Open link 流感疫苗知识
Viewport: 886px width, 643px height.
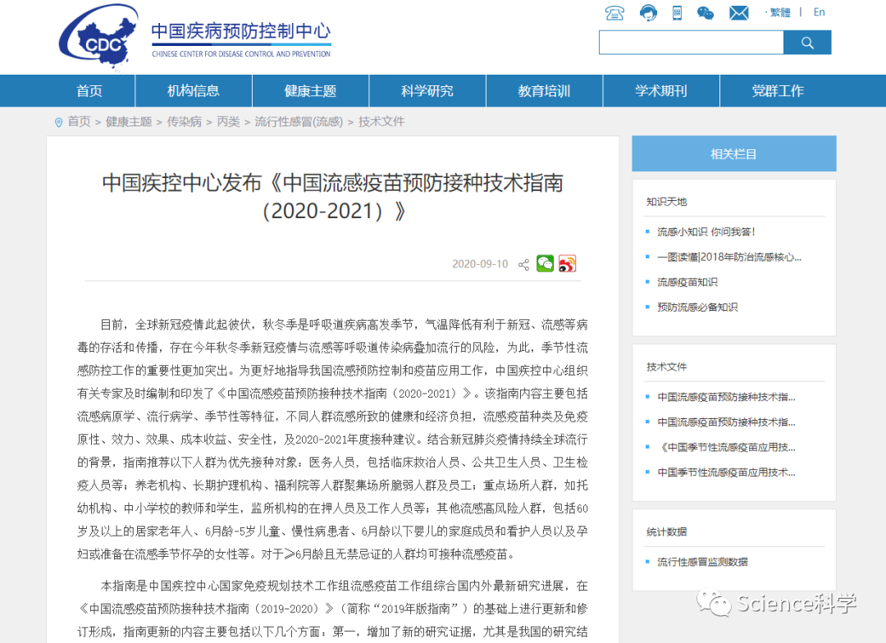[x=687, y=282]
